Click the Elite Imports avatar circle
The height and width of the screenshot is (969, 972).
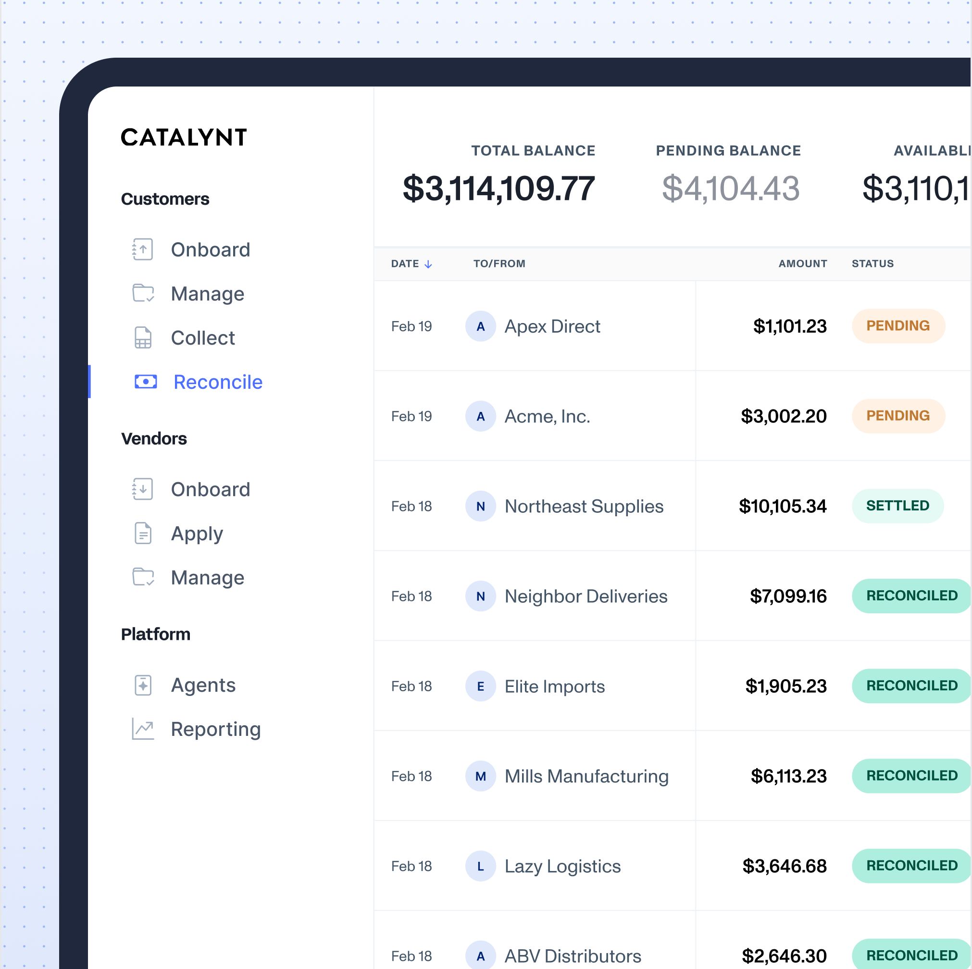pyautogui.click(x=480, y=686)
